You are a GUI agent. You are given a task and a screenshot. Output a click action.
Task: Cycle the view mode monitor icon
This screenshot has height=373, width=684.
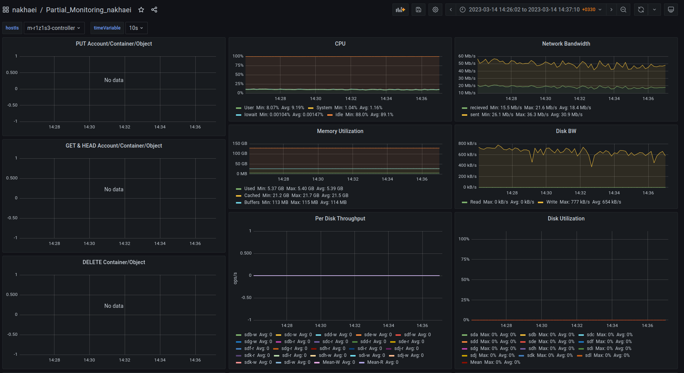coord(671,10)
